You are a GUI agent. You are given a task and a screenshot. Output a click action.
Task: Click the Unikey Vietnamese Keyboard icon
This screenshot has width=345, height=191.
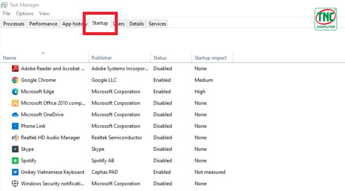[x=15, y=172]
